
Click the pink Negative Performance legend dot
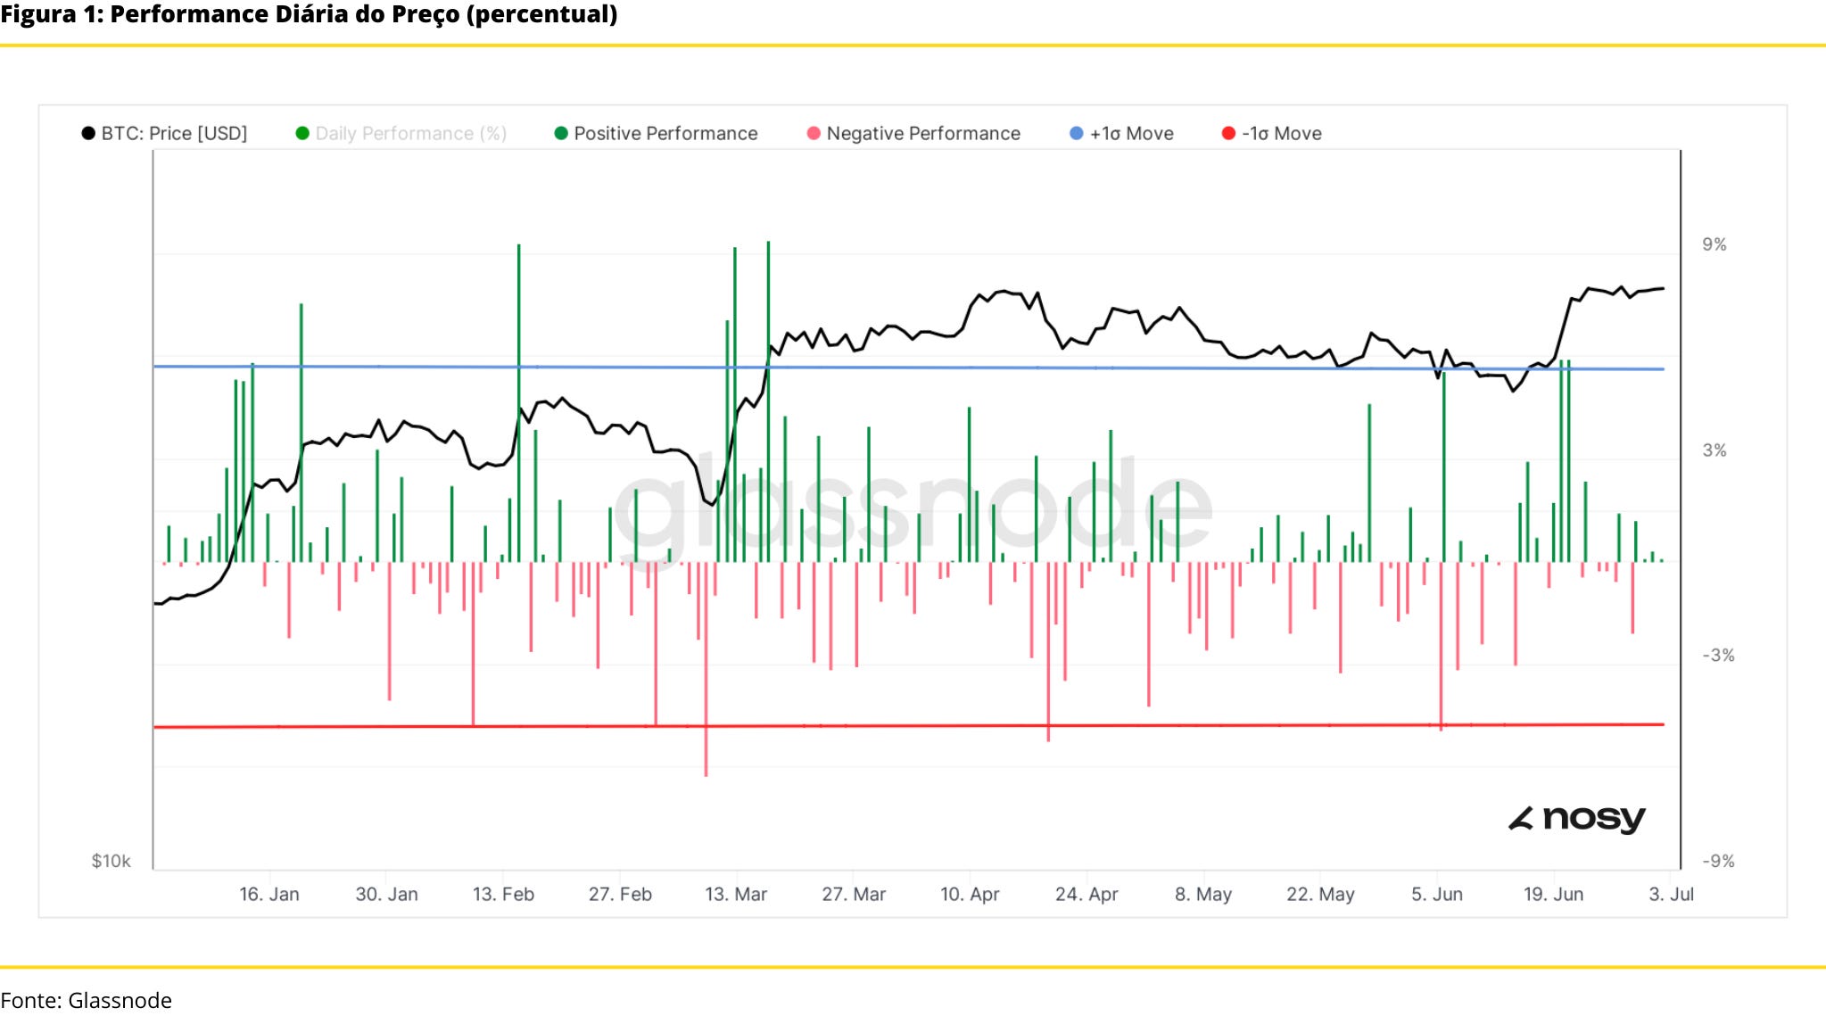click(x=814, y=134)
